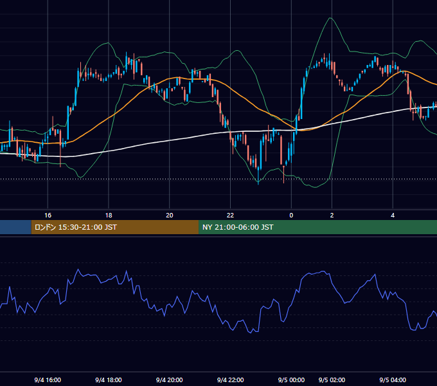Click the 20 label on price chart axis

click(170, 216)
